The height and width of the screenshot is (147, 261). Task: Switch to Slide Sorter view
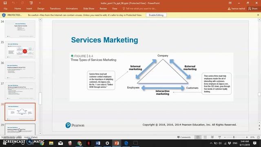click(205, 137)
